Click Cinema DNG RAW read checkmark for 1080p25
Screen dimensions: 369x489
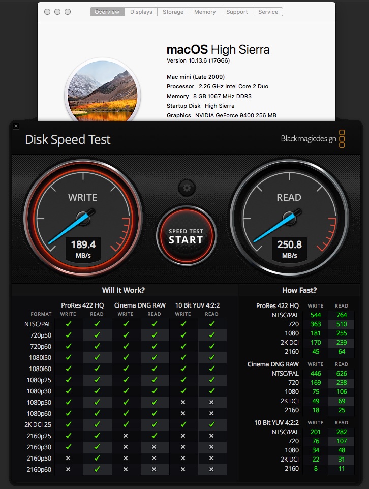click(x=155, y=380)
